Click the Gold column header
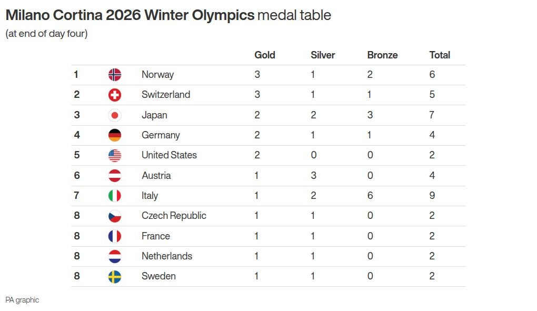537x311 pixels. [265, 55]
